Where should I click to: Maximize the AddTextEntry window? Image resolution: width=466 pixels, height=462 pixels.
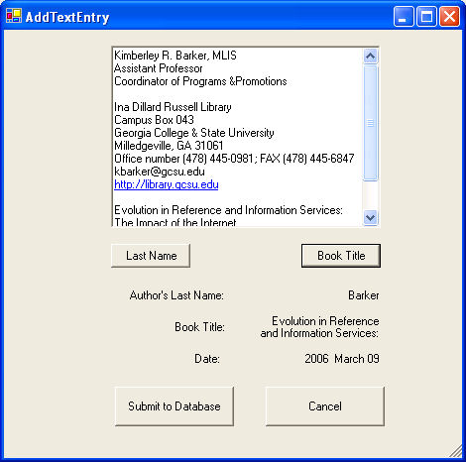point(426,16)
